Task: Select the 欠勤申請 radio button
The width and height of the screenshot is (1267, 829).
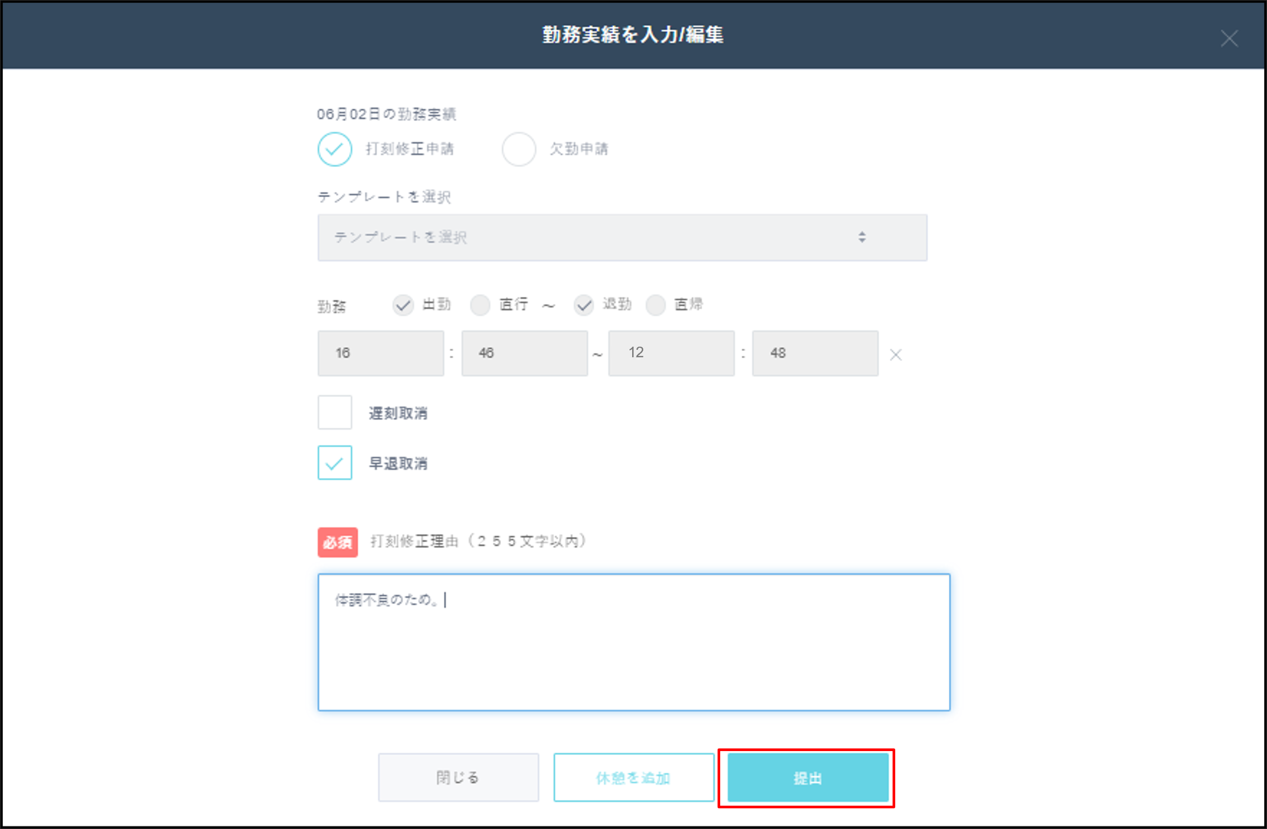Action: tap(519, 149)
